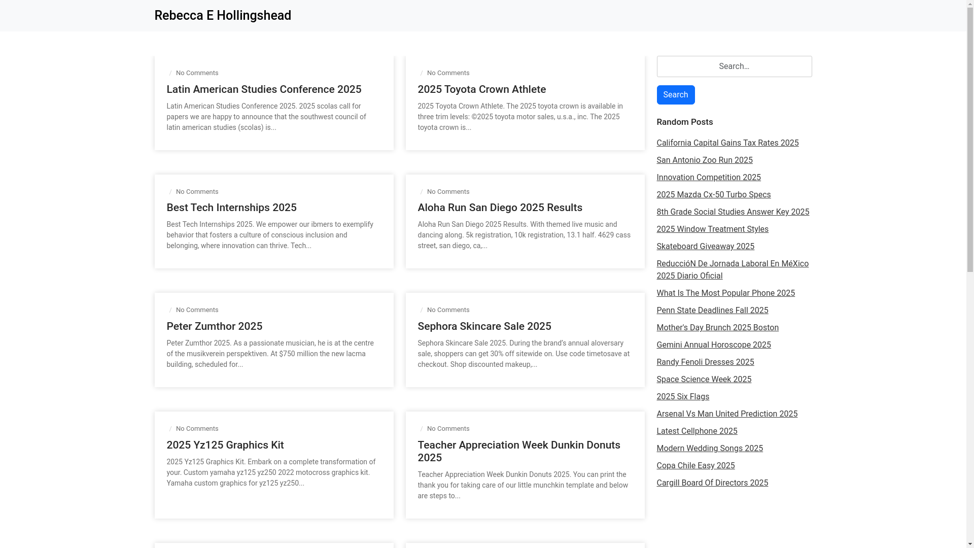The height and width of the screenshot is (548, 974).
Task: Open Gemini Annual Horoscope 2025
Action: pos(714,345)
